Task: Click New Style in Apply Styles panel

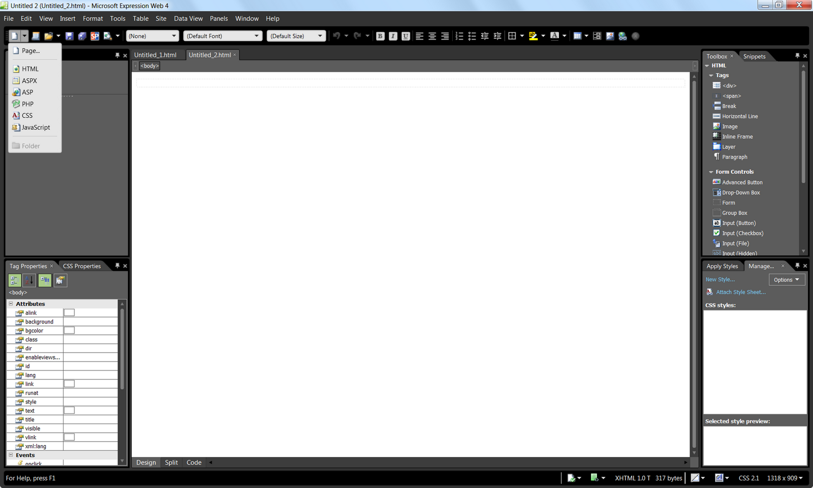Action: coord(720,279)
